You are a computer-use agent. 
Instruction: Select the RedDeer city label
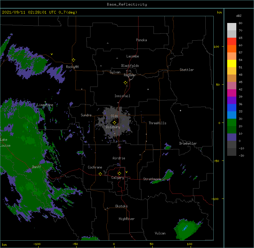tap(130, 75)
